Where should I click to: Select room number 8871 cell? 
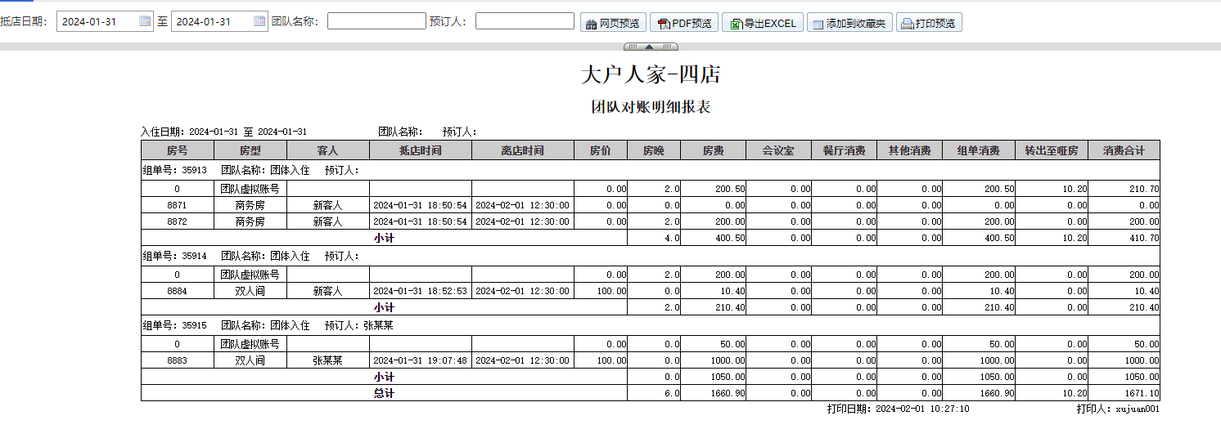pyautogui.click(x=178, y=205)
